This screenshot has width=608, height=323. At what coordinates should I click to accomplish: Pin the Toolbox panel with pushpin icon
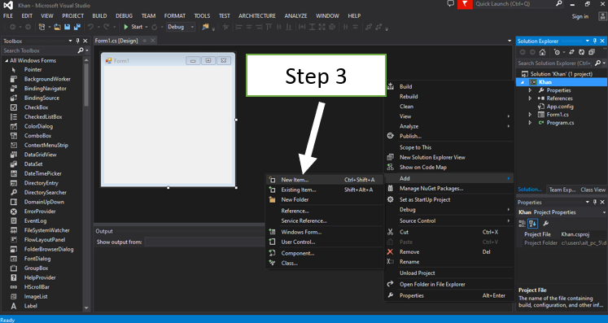tap(77, 41)
